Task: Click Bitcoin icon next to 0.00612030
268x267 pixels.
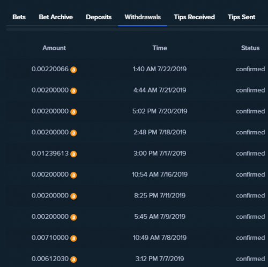Action: coord(73,260)
